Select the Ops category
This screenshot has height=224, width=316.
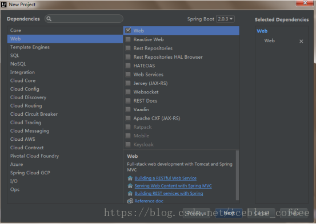point(65,190)
